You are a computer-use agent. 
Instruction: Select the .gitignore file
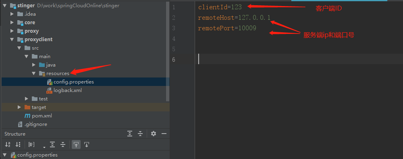[x=35, y=124]
